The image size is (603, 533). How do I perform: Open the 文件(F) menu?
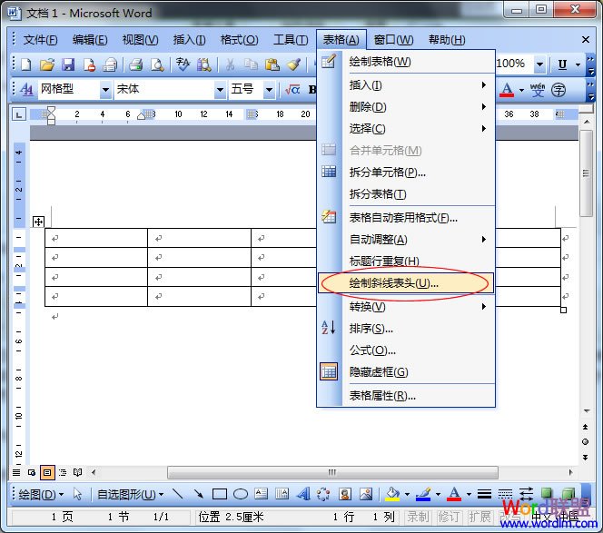[x=40, y=40]
